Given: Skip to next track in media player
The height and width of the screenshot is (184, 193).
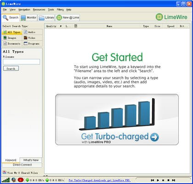Looking at the screenshot, I should 173,180.
